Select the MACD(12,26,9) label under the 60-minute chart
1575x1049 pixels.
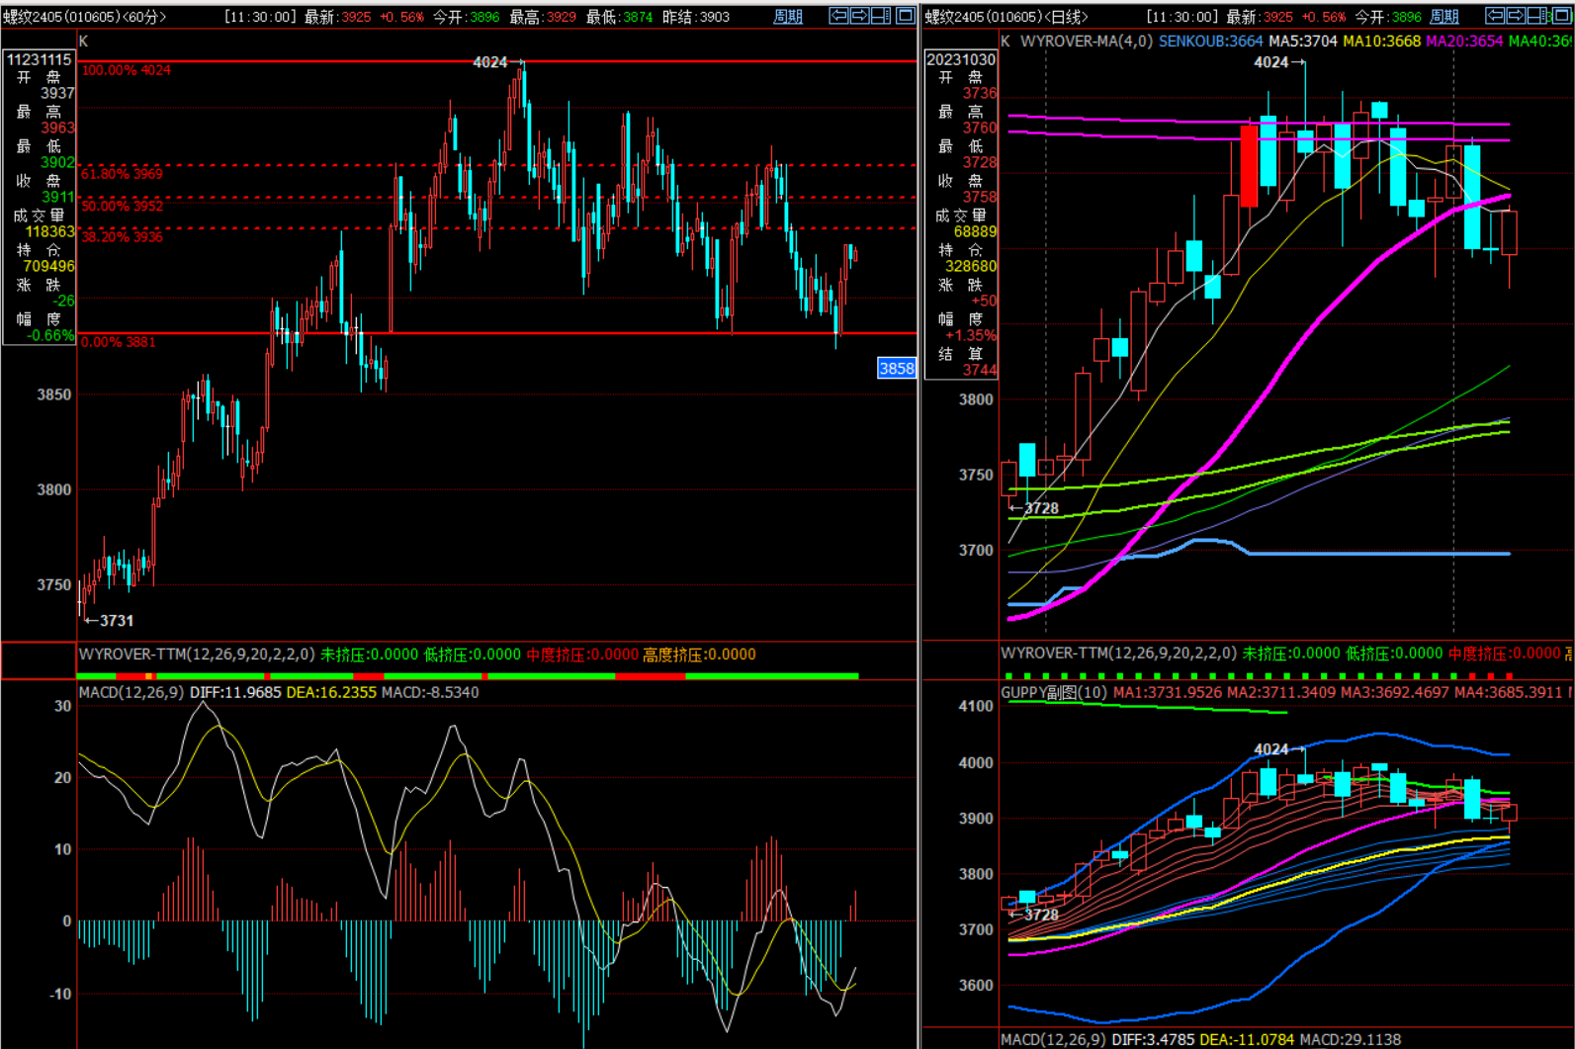131,692
